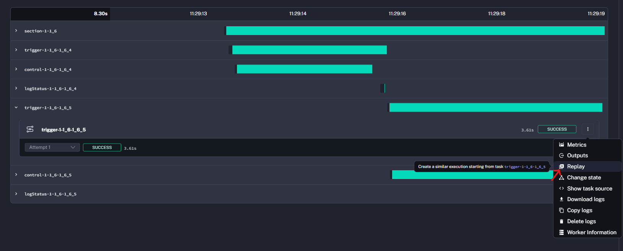This screenshot has height=251, width=623.
Task: Expand the section-1-1_6 task row
Action: pos(16,31)
